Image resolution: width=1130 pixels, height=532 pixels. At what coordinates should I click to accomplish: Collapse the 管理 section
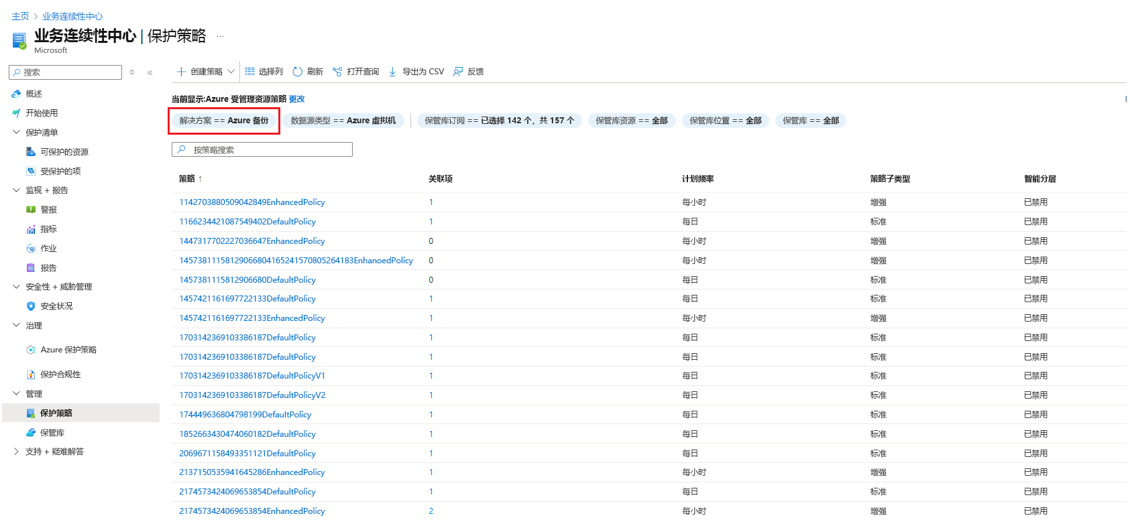[x=16, y=394]
